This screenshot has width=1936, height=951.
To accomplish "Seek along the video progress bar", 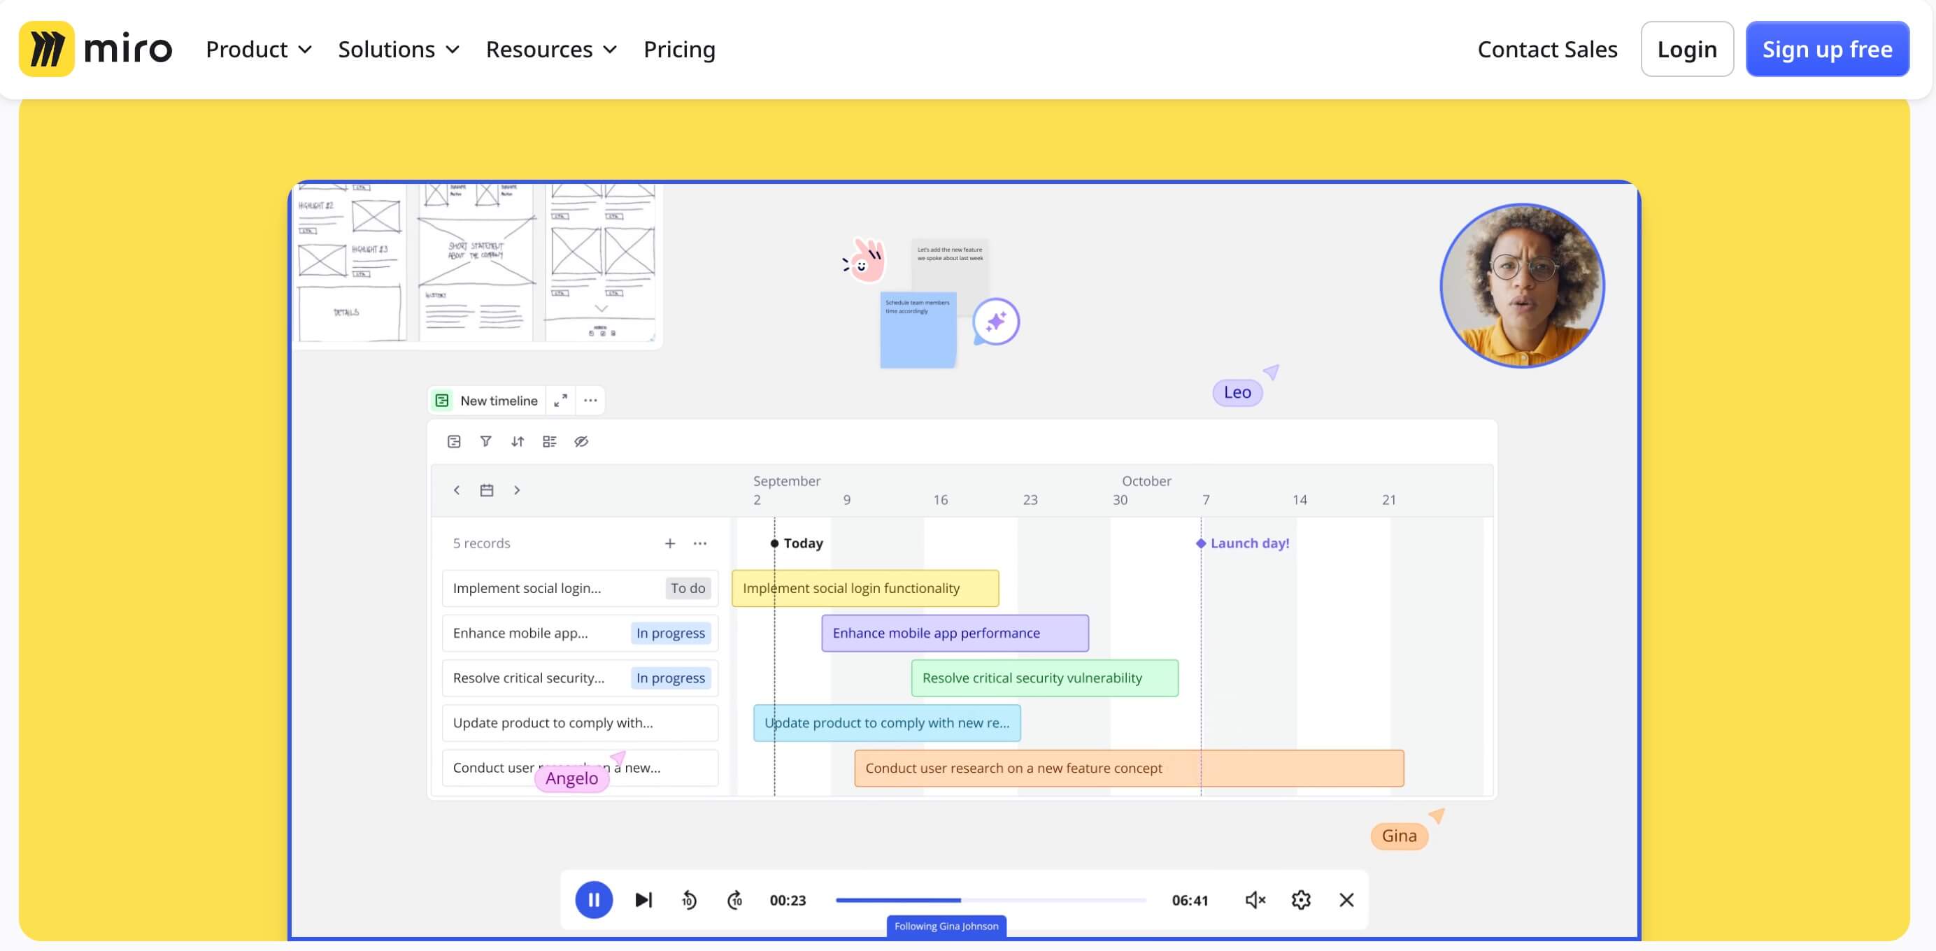I will point(990,899).
